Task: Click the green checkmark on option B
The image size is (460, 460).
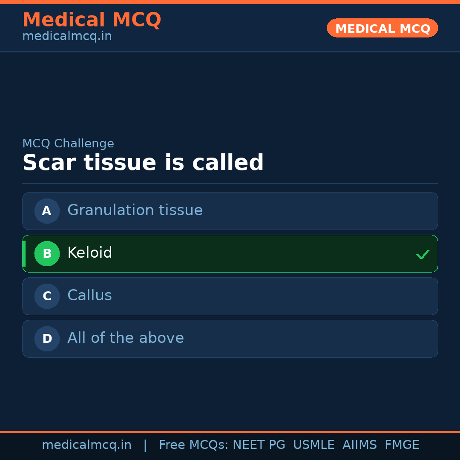Action: [423, 254]
